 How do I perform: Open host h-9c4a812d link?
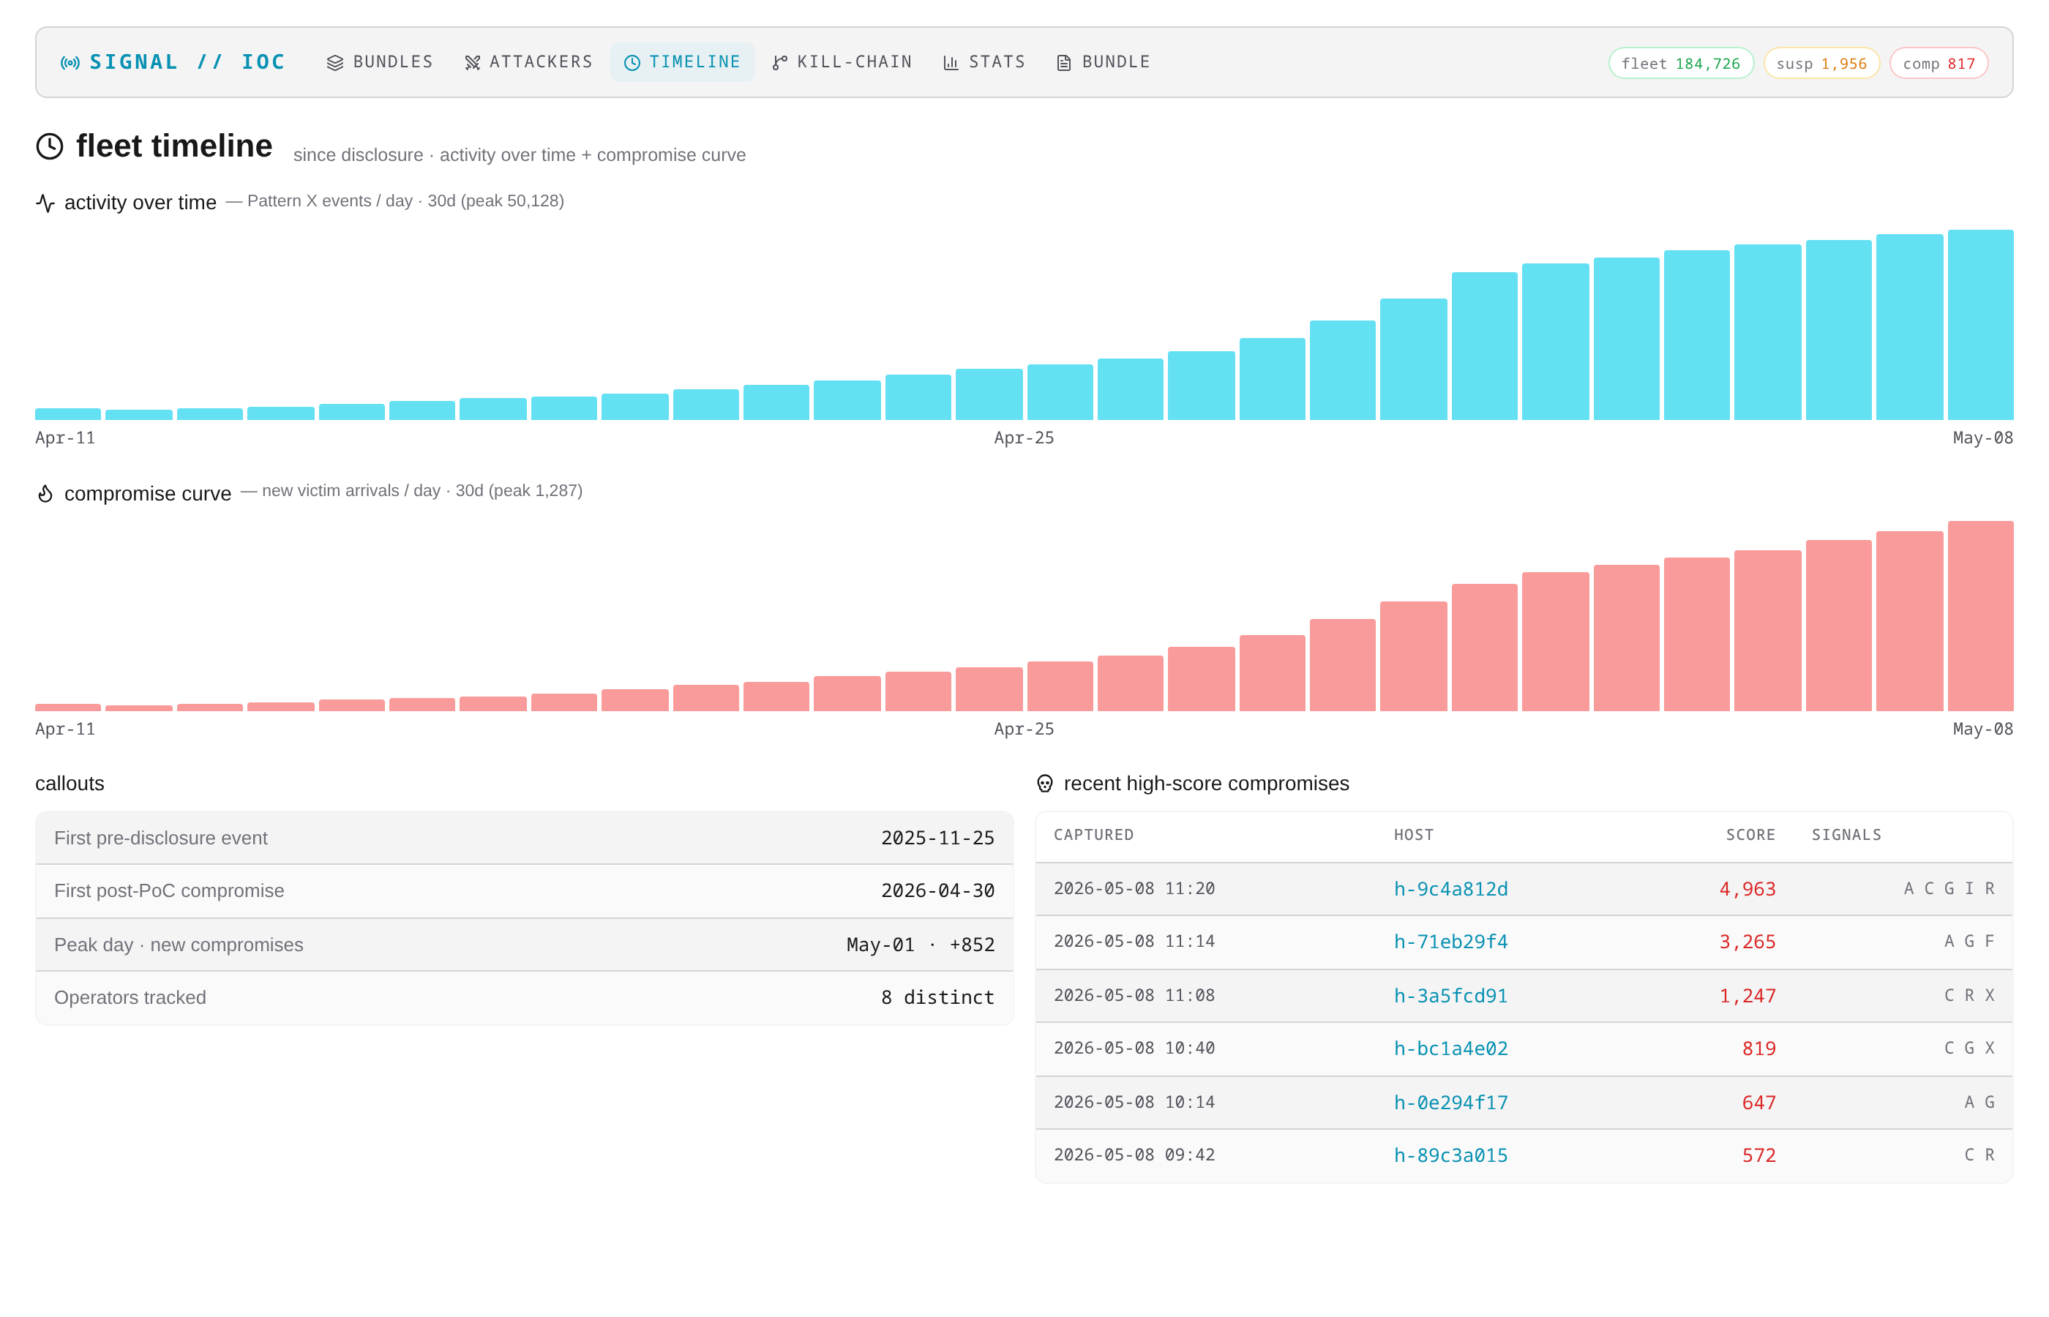(x=1450, y=888)
